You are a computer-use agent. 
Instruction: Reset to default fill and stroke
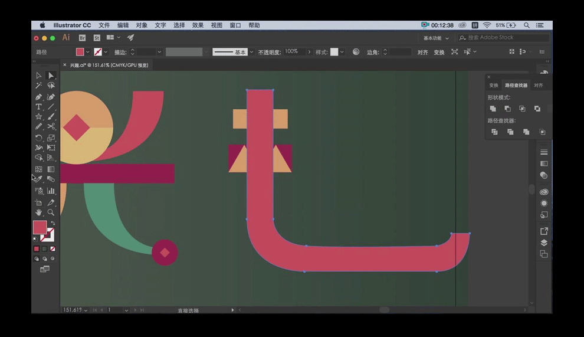click(35, 239)
